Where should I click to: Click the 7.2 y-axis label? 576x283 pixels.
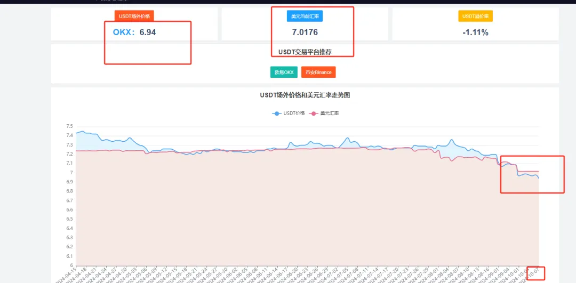coord(70,154)
